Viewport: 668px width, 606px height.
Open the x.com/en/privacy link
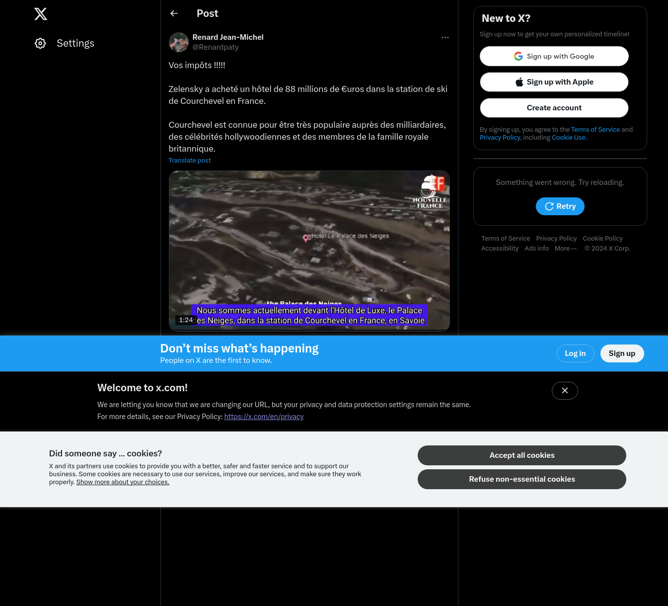pos(264,417)
